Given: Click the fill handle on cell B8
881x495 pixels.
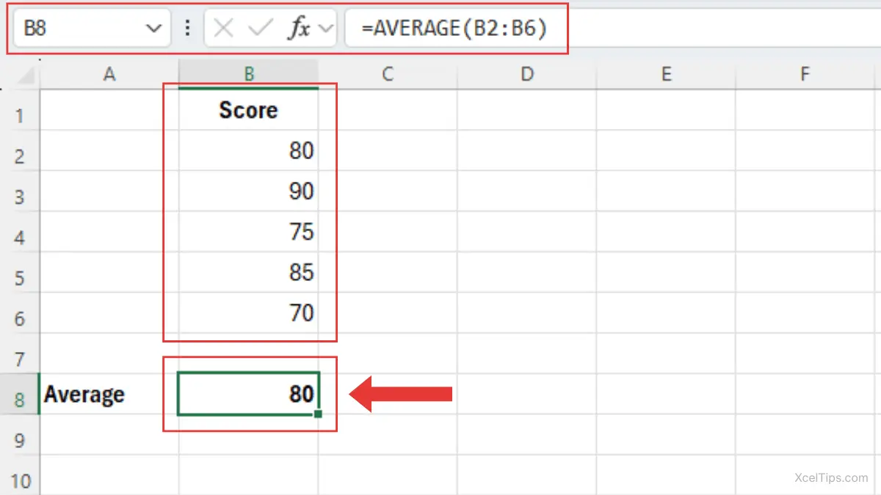Looking at the screenshot, I should point(319,414).
